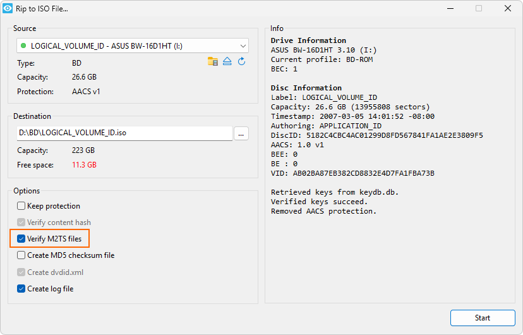The height and width of the screenshot is (335, 523).
Task: Click the destination path field with the .iso name
Action: tap(124, 133)
